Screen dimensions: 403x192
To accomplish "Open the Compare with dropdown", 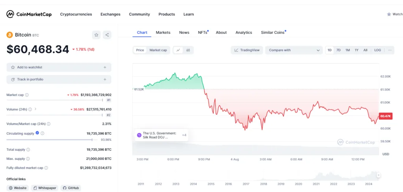I will (294, 50).
